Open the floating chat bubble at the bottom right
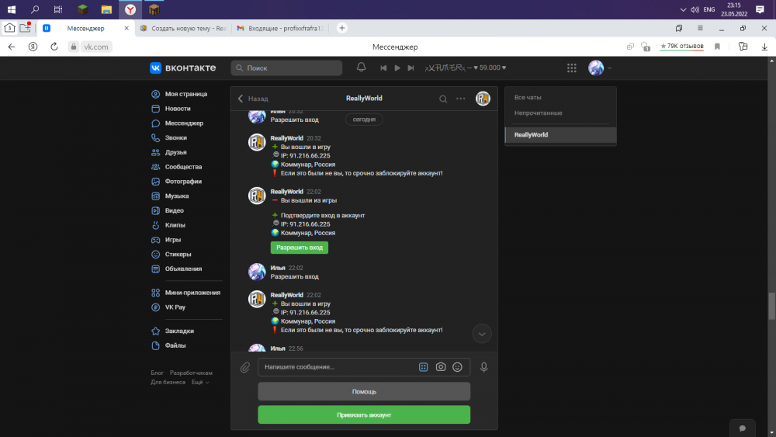Screen dimensions: 776x437 743,428
